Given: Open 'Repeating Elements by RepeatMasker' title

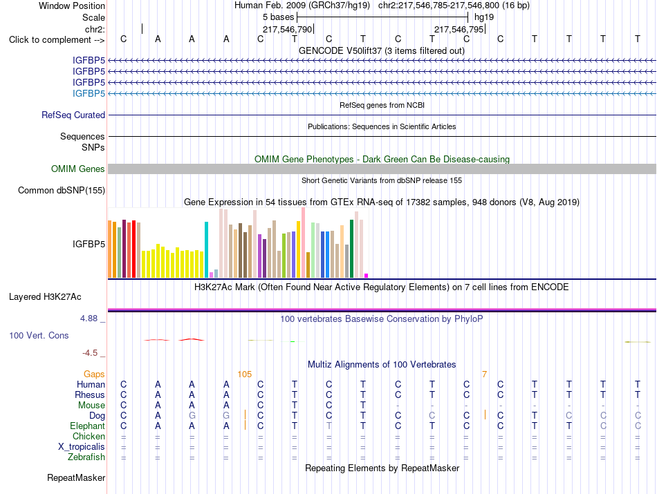Looking at the screenshot, I should tap(382, 468).
